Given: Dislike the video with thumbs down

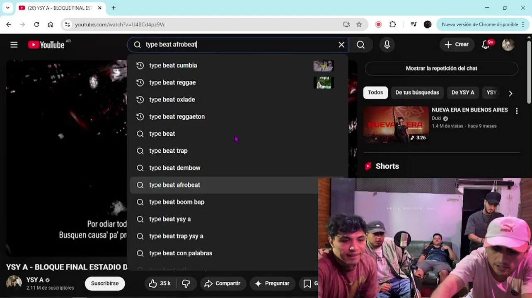Looking at the screenshot, I should [186, 283].
